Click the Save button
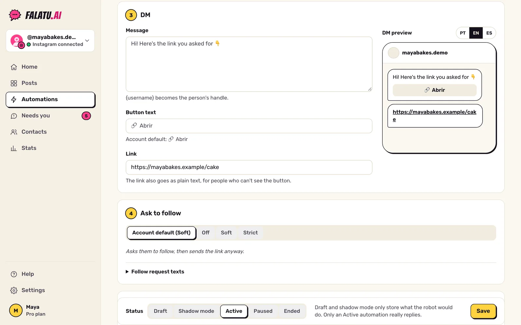Image resolution: width=521 pixels, height=325 pixels. 483,311
